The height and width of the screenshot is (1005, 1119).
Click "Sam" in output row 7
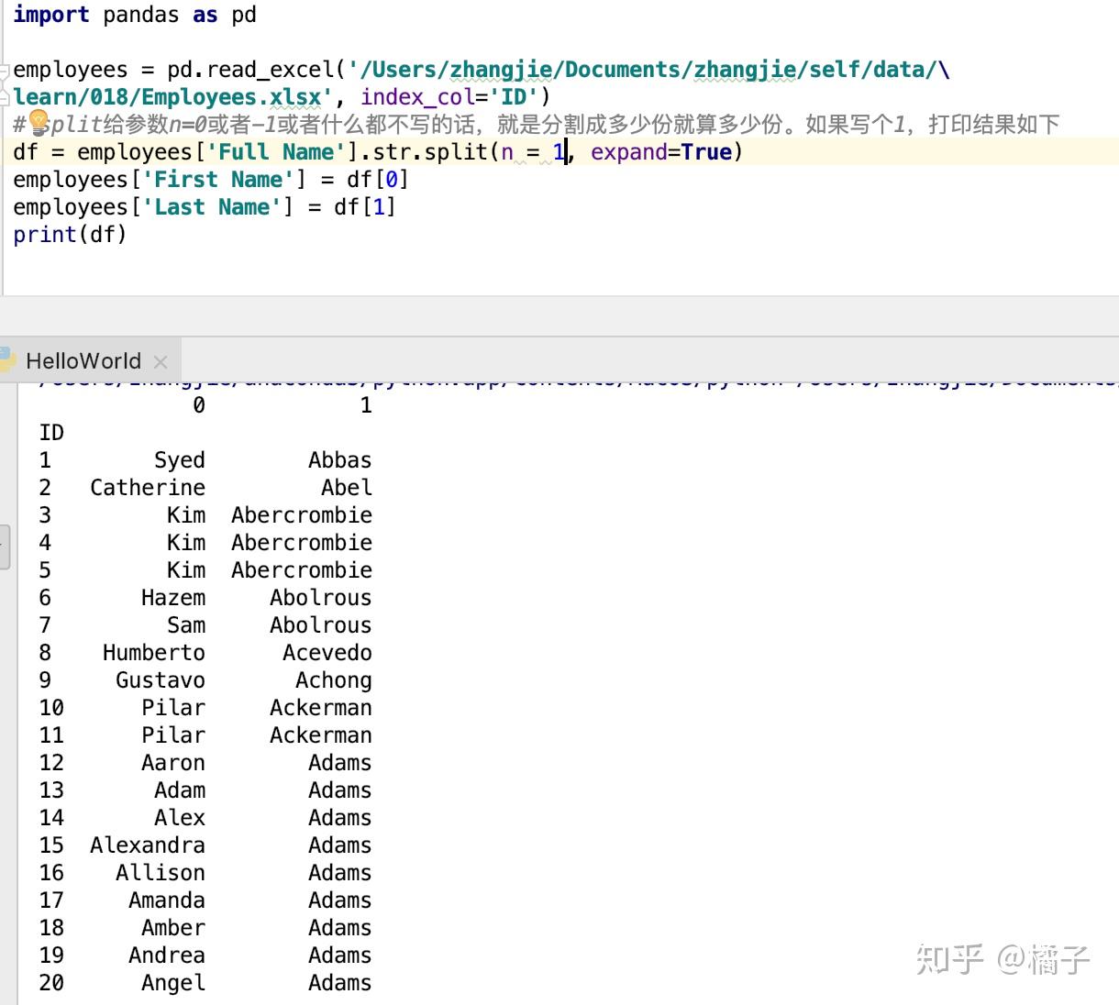click(x=186, y=625)
